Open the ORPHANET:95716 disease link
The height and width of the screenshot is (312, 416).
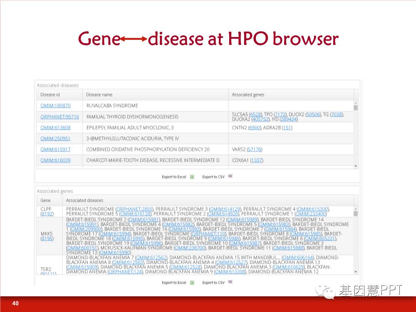click(59, 117)
